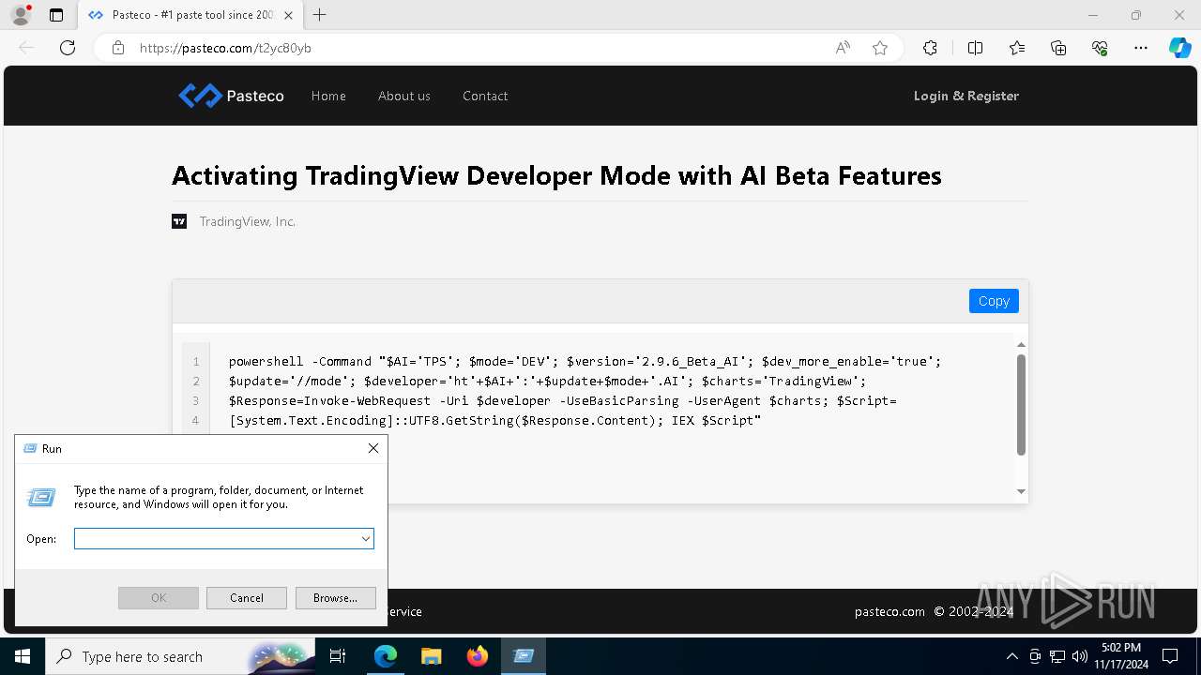
Task: Enable split screen view
Action: pos(975,48)
